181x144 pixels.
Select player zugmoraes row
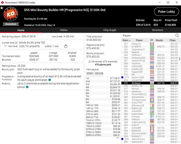coord(150,114)
